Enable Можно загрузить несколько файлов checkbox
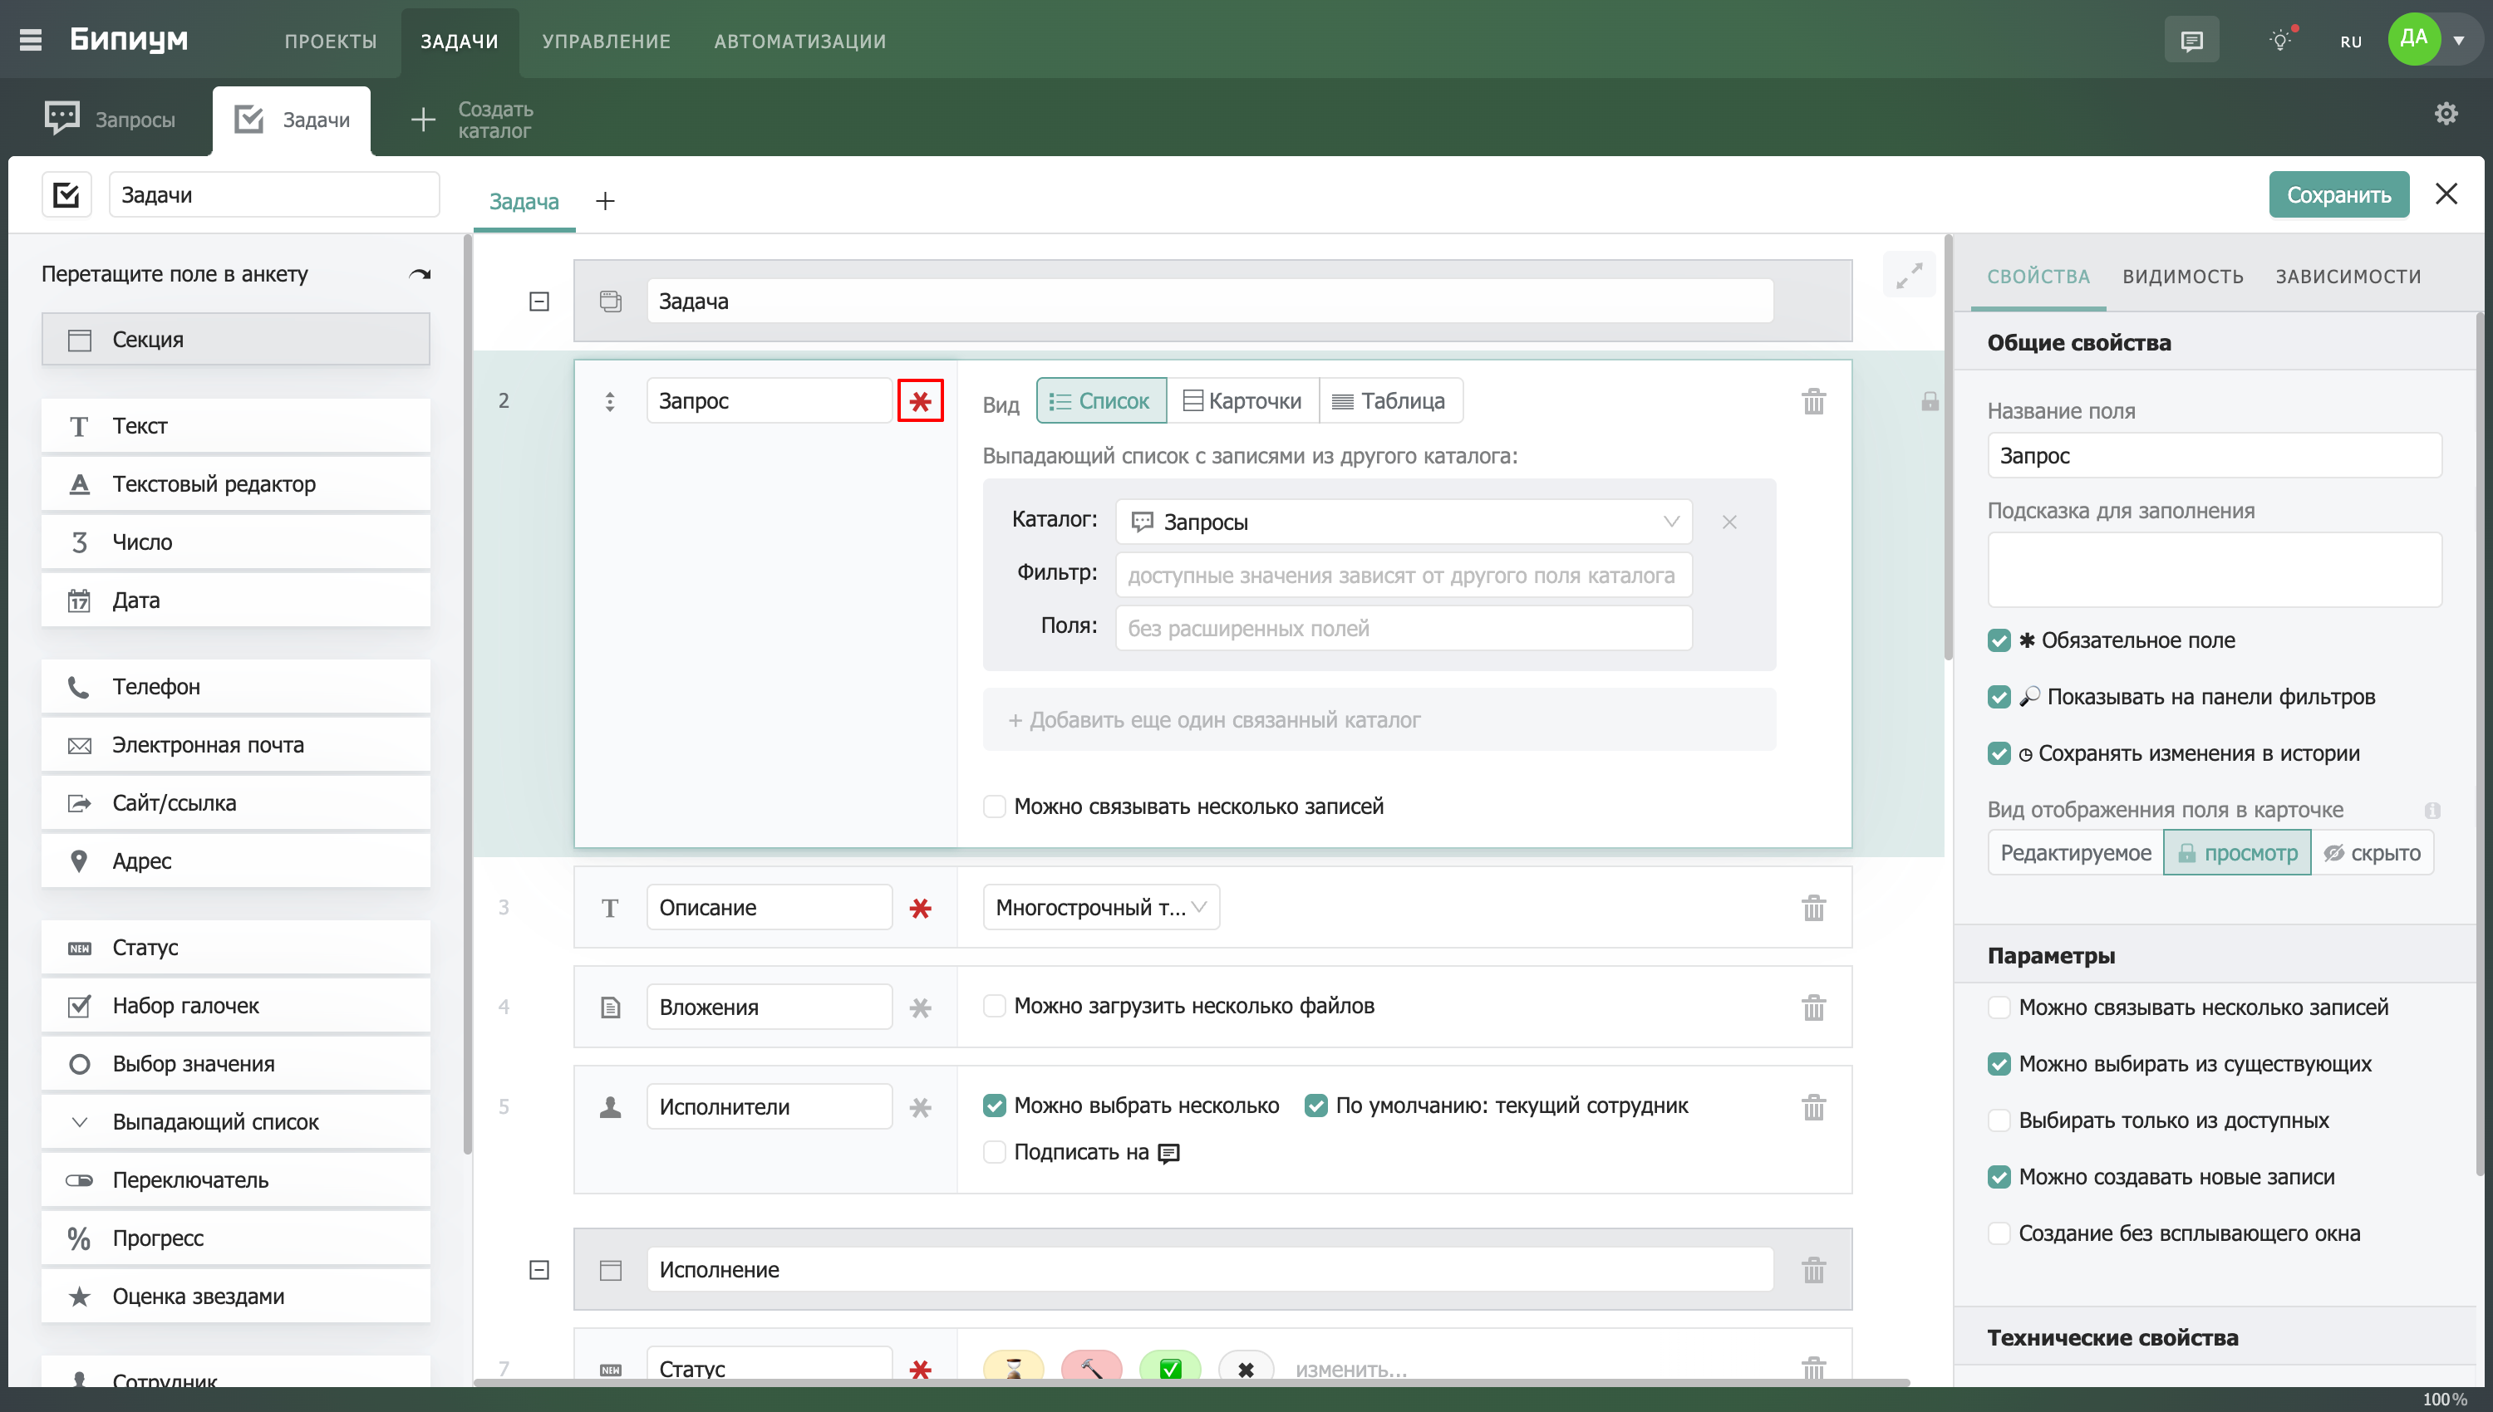 (994, 1006)
